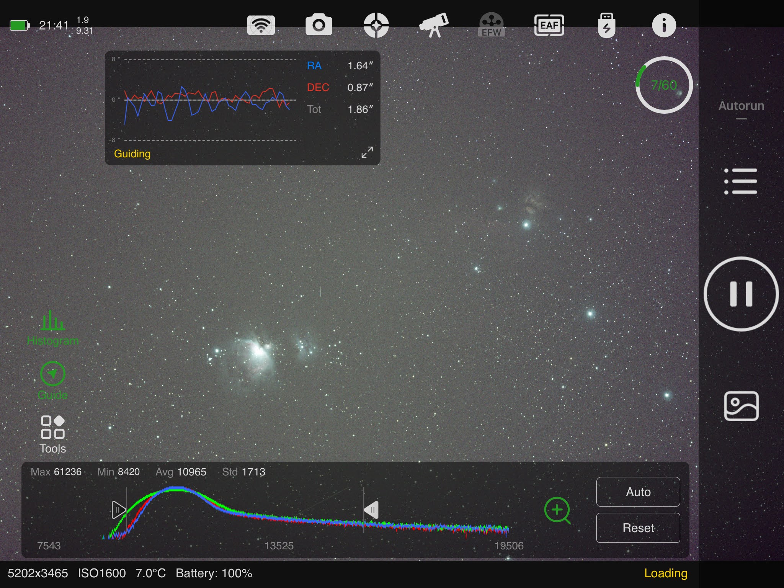This screenshot has height=588, width=784.
Task: Open the guide scope crosshair icon
Action: (x=376, y=25)
